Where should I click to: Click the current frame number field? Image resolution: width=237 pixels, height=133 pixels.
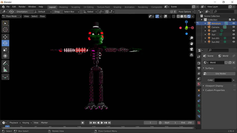point(150,123)
